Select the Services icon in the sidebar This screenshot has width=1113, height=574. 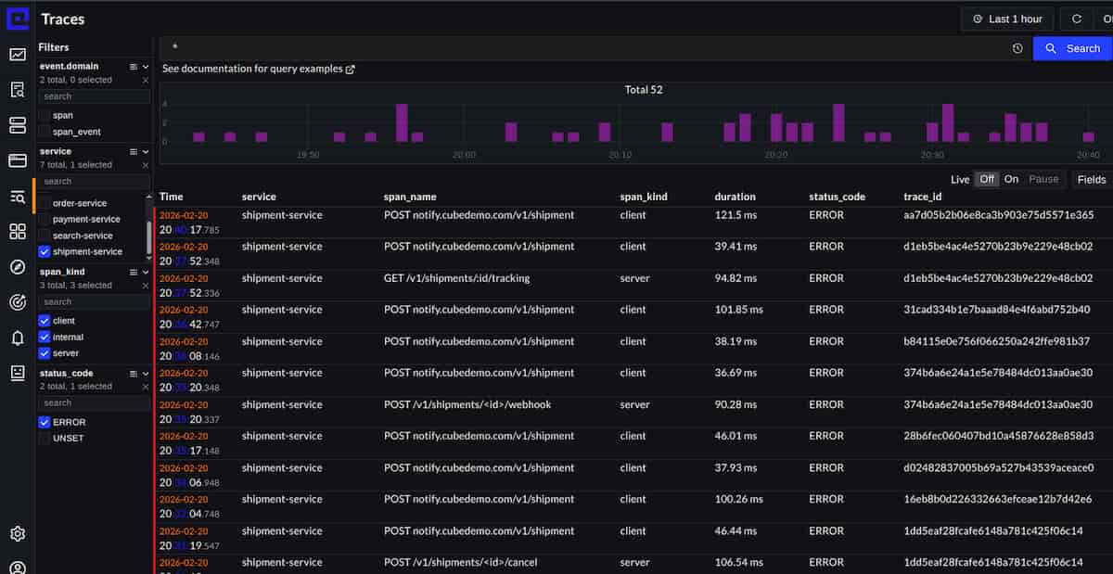coord(17,124)
